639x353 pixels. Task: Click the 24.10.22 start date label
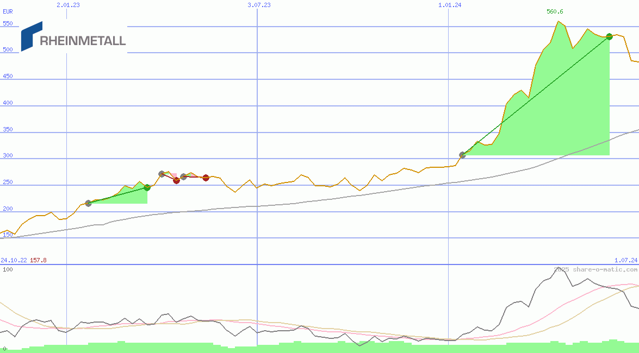tap(14, 261)
